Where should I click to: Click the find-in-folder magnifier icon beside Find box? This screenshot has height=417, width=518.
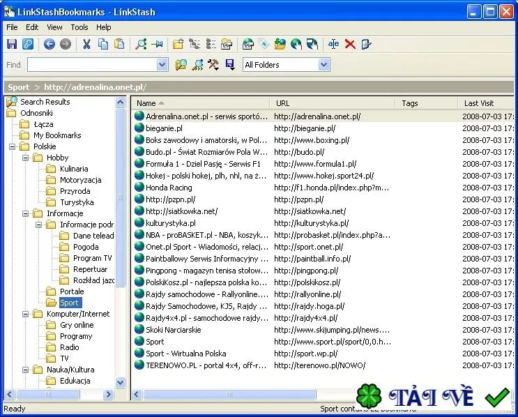(x=181, y=65)
